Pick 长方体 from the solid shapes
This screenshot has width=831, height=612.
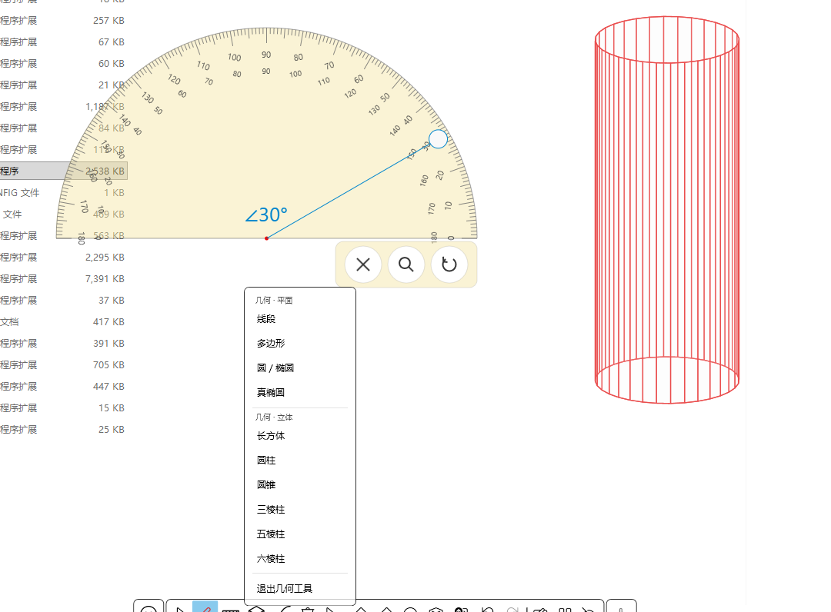coord(300,436)
